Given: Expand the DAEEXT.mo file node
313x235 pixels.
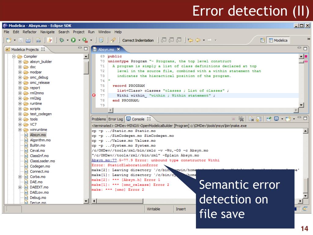Looking at the screenshot, I should coord(20,187).
